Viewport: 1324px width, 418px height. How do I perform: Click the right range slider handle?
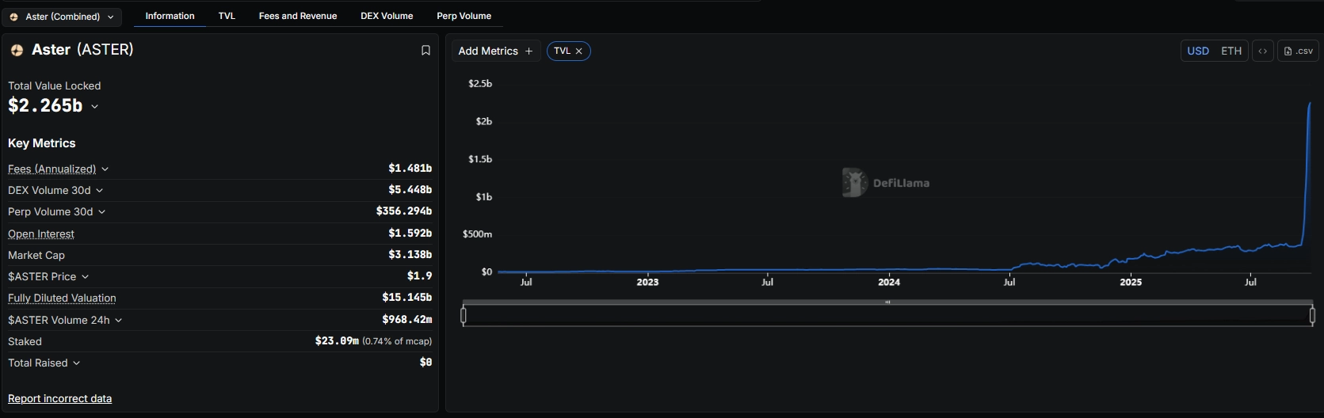[1312, 316]
